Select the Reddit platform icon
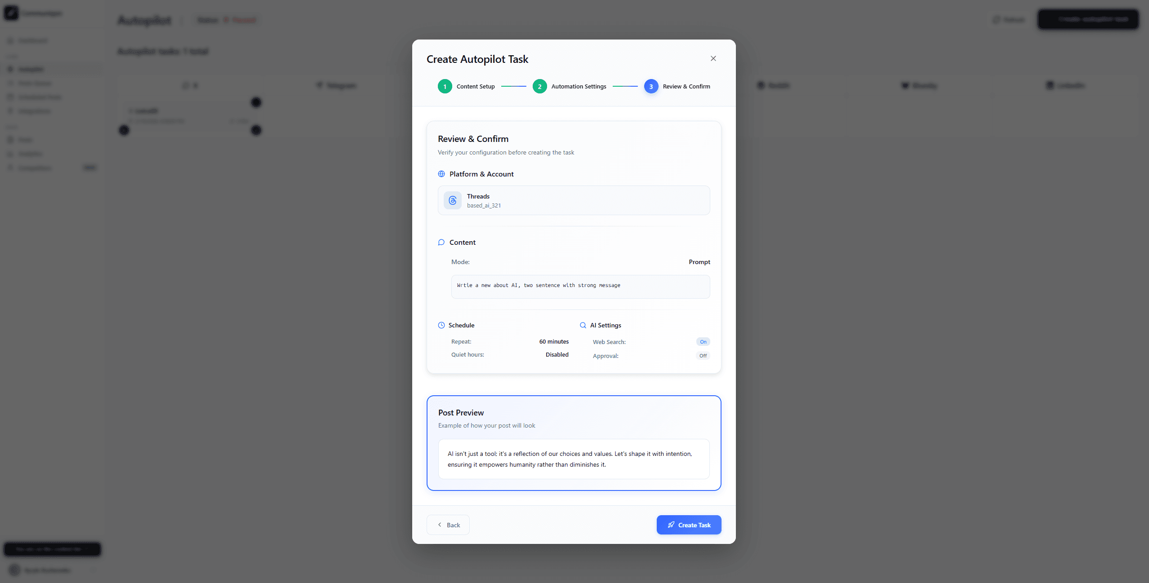Screen dimensions: 1149x583 pyautogui.click(x=760, y=85)
